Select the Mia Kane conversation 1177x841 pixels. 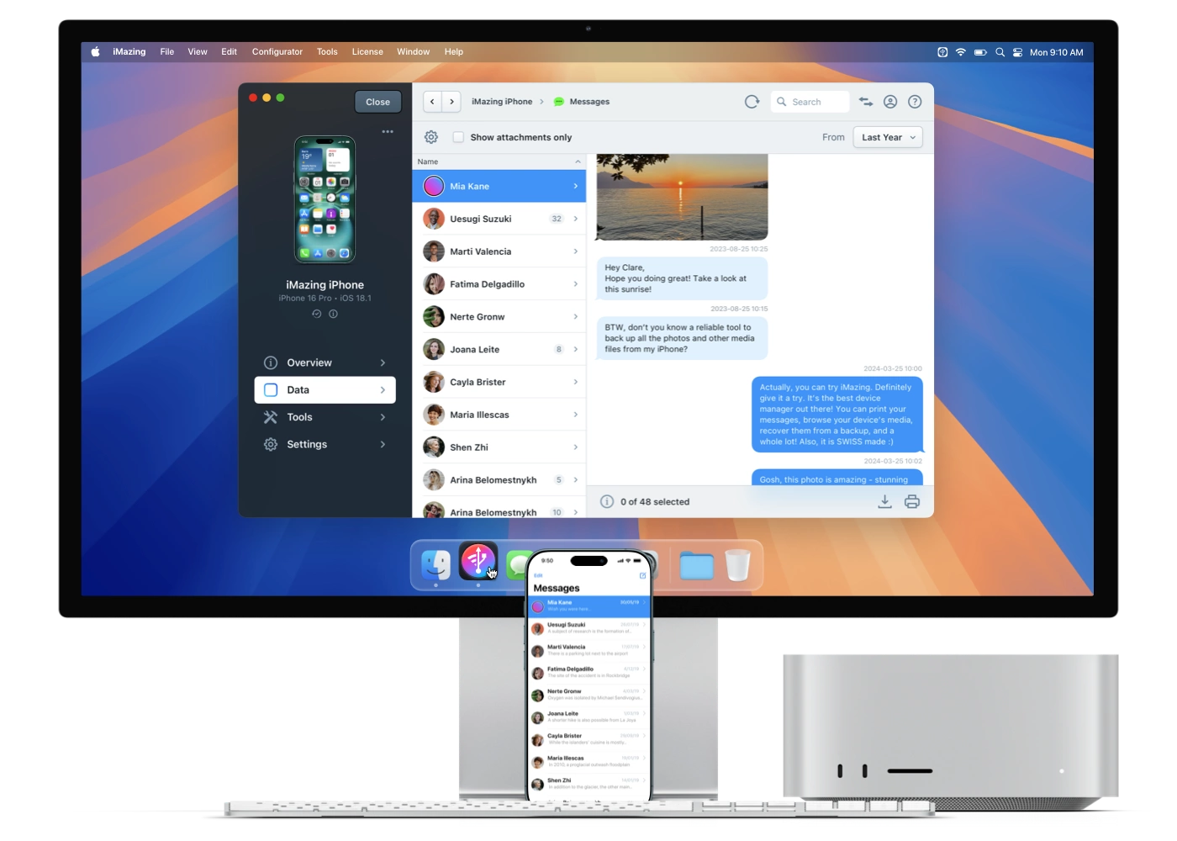[499, 186]
